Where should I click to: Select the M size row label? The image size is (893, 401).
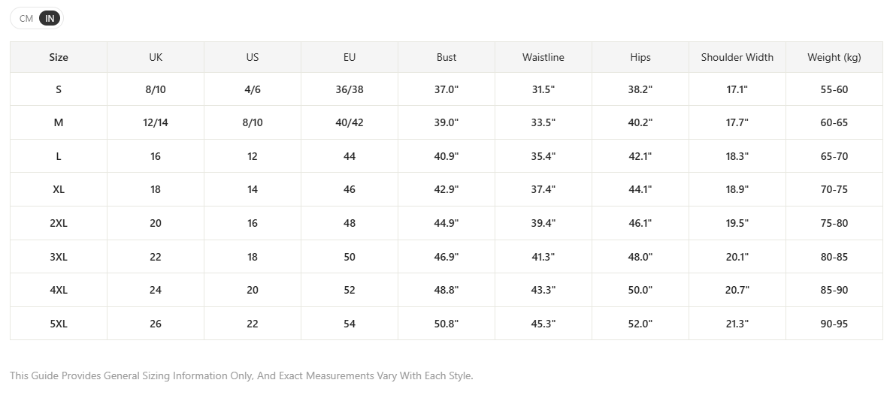pyautogui.click(x=59, y=122)
